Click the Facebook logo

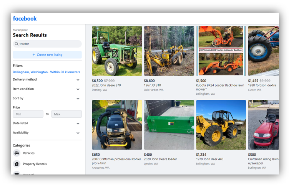coord(25,18)
